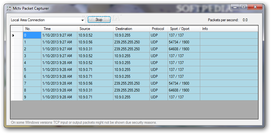Viewport: 271px width, 134px height.
Task: Select packet number 1 cell
Action: coord(32,42)
